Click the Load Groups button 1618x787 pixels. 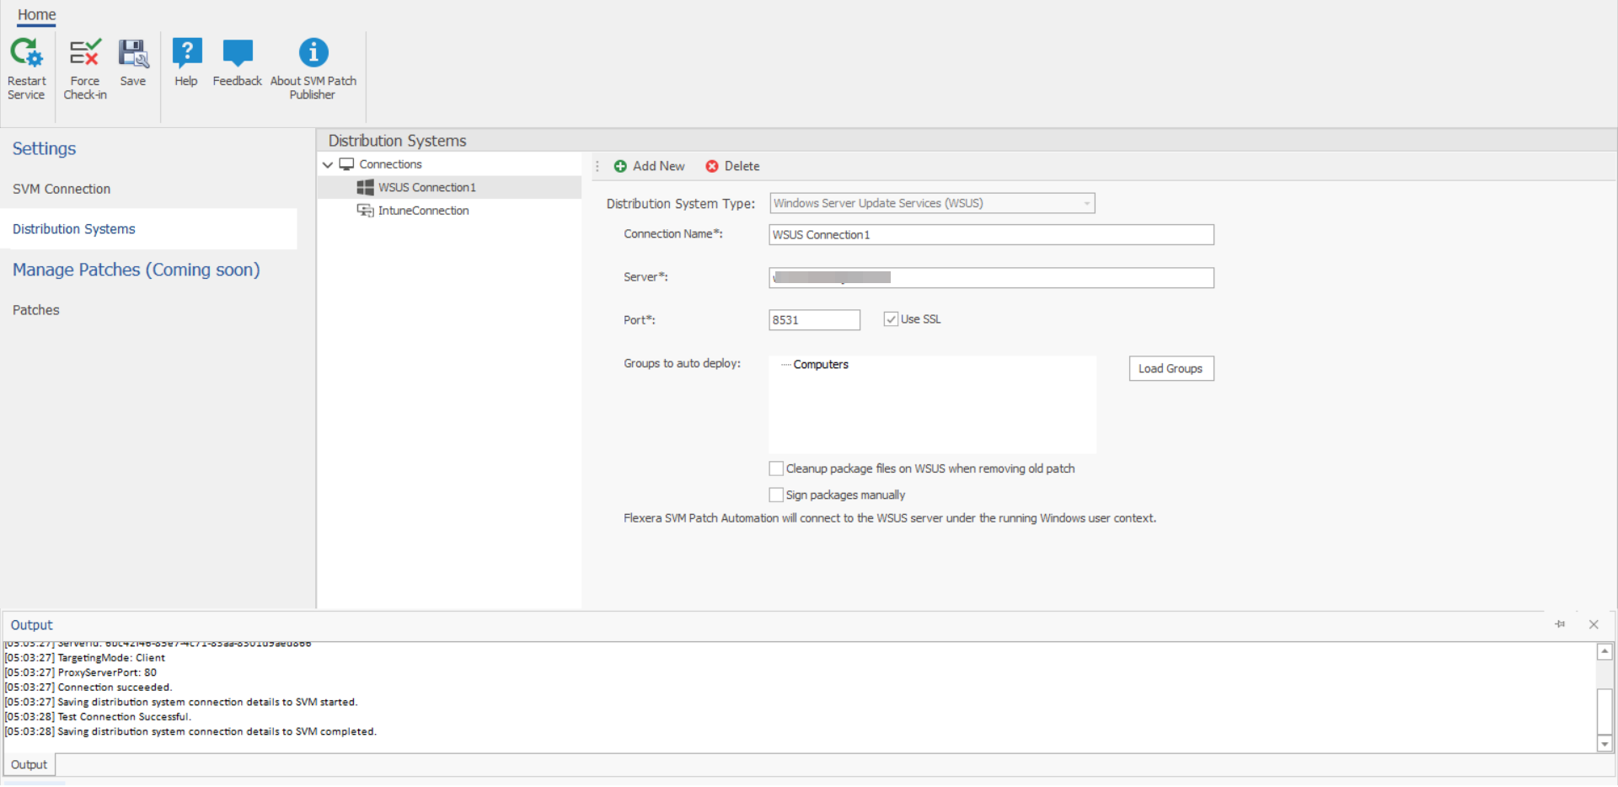1171,368
